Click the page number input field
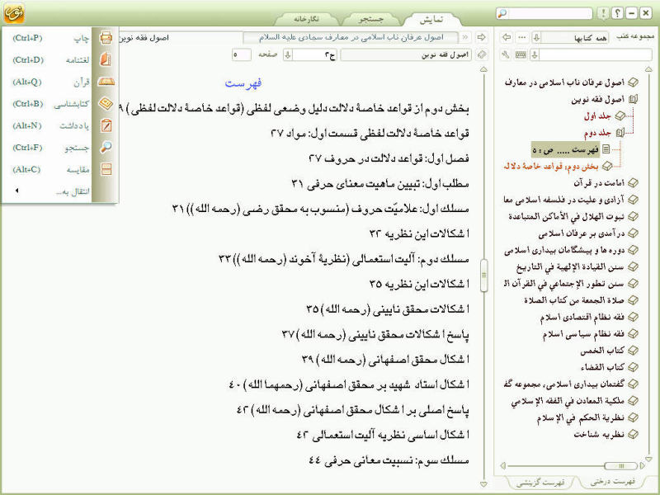The height and width of the screenshot is (495, 660). 242,54
